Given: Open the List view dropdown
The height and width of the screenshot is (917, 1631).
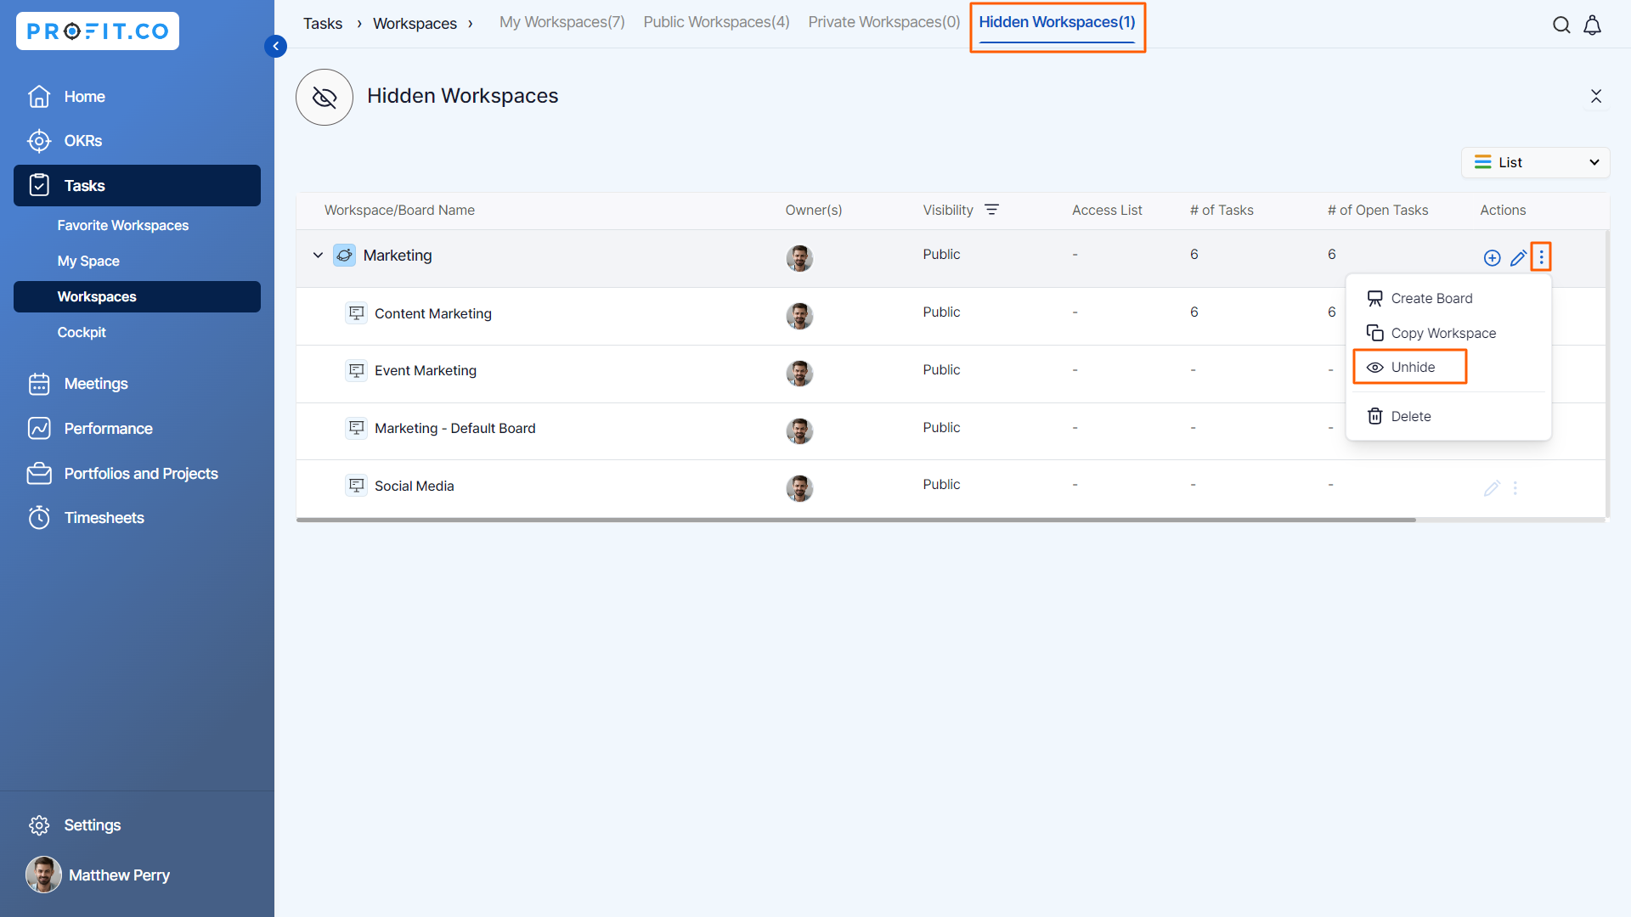Looking at the screenshot, I should 1535,162.
